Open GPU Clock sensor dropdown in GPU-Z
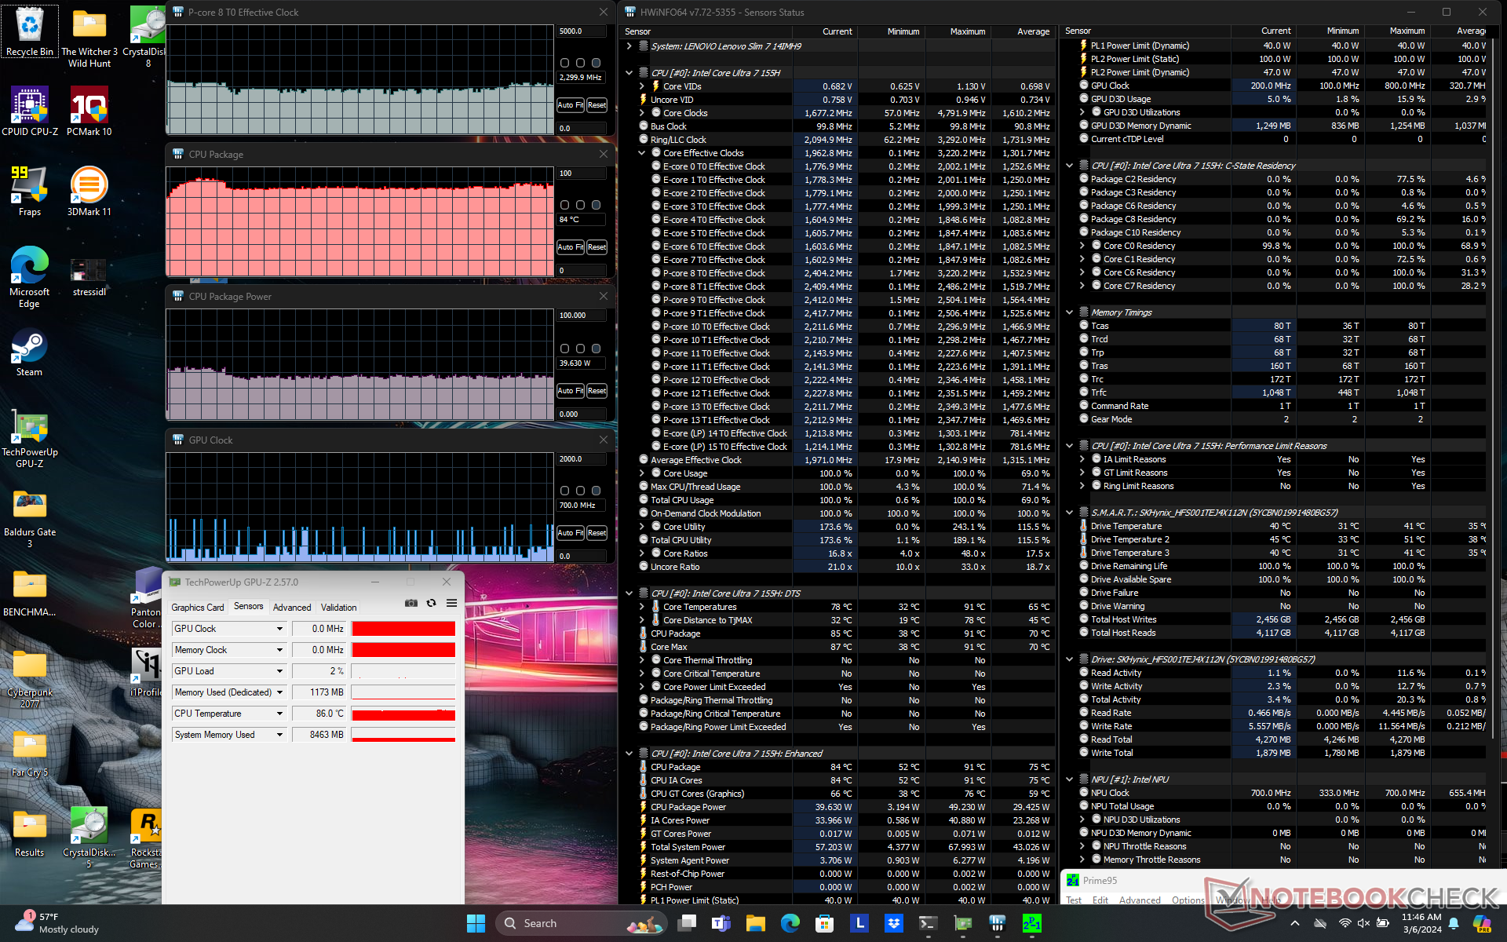This screenshot has height=942, width=1507. pos(279,629)
